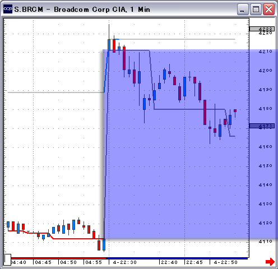Image resolution: width=278 pixels, height=269 pixels.
Task: Click the 4-22:30 time axis label
Action: click(x=125, y=262)
